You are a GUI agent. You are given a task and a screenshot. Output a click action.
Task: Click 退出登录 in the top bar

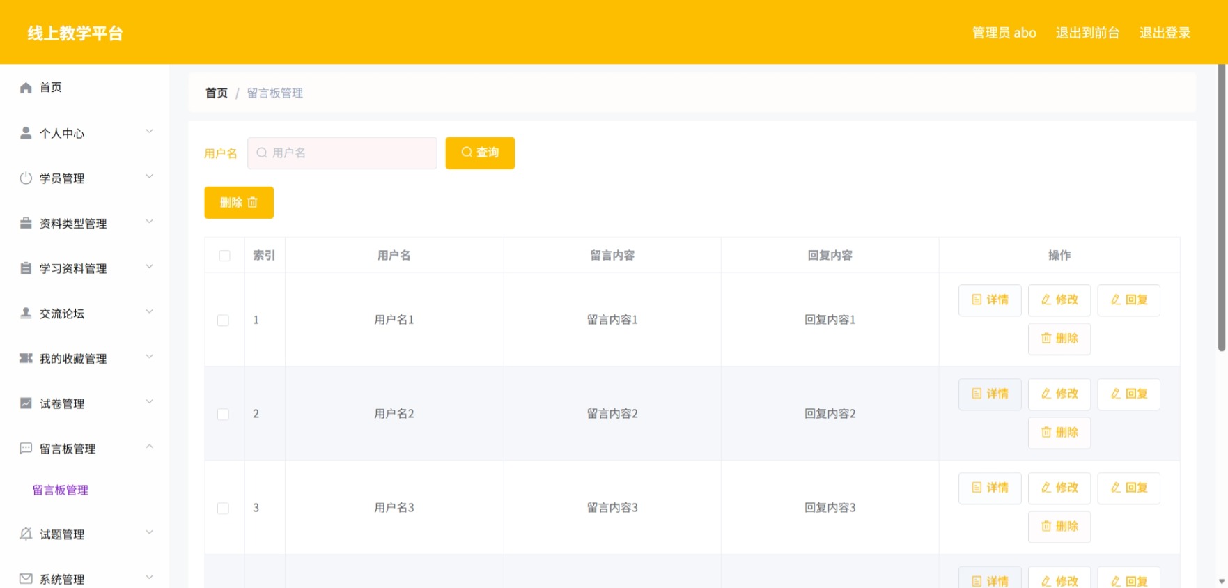[1165, 33]
